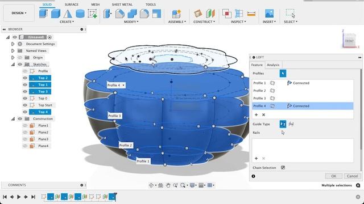Click the Joint icon above Assemble
The width and height of the screenshot is (364, 204).
click(x=176, y=14)
